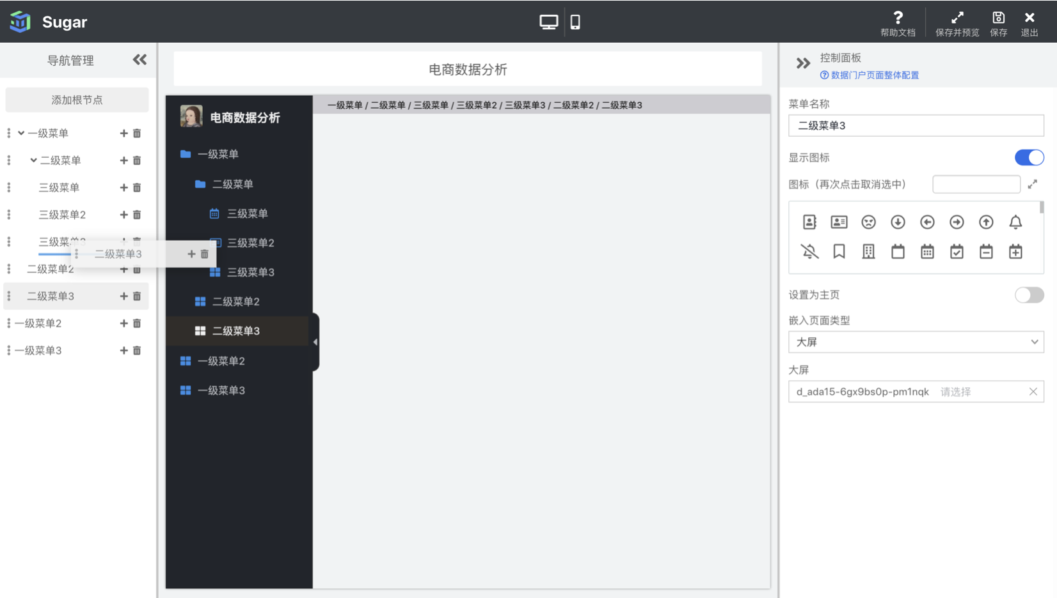Open the 大屏 selection field
The width and height of the screenshot is (1057, 598).
point(916,392)
